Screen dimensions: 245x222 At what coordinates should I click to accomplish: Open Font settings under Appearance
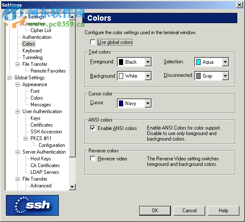coord(35,91)
